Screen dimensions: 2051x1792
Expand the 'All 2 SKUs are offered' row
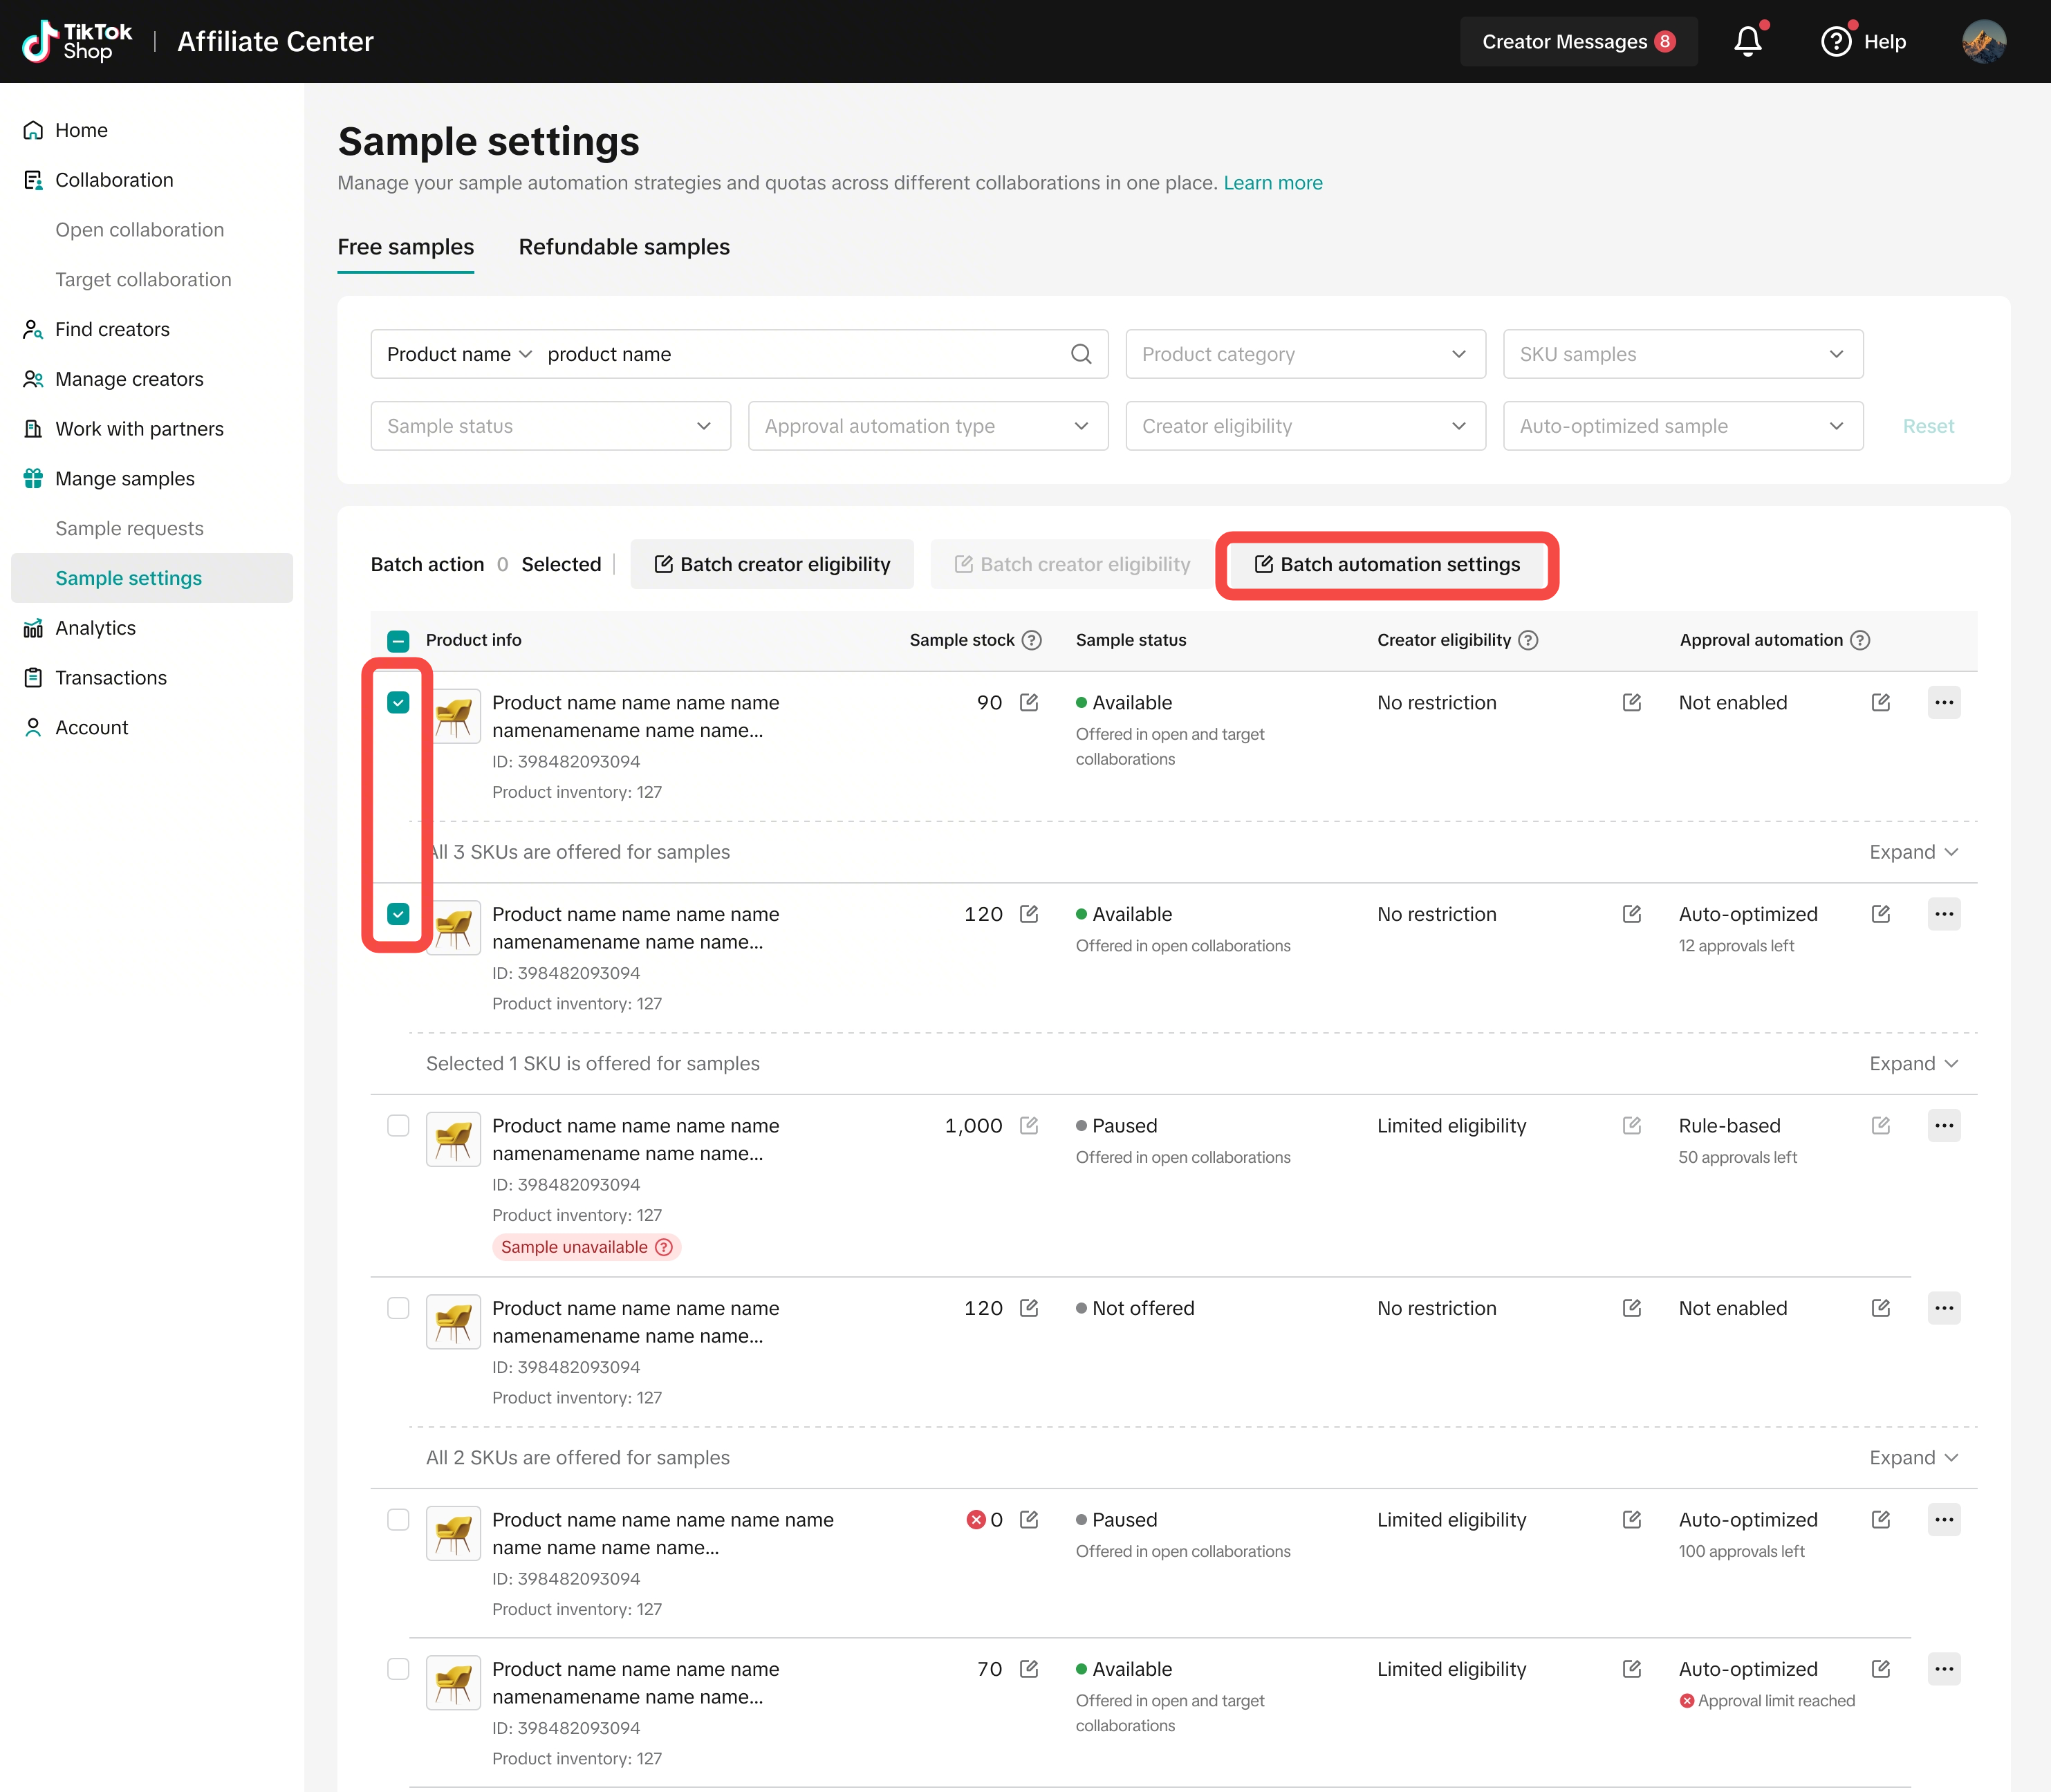1913,1457
